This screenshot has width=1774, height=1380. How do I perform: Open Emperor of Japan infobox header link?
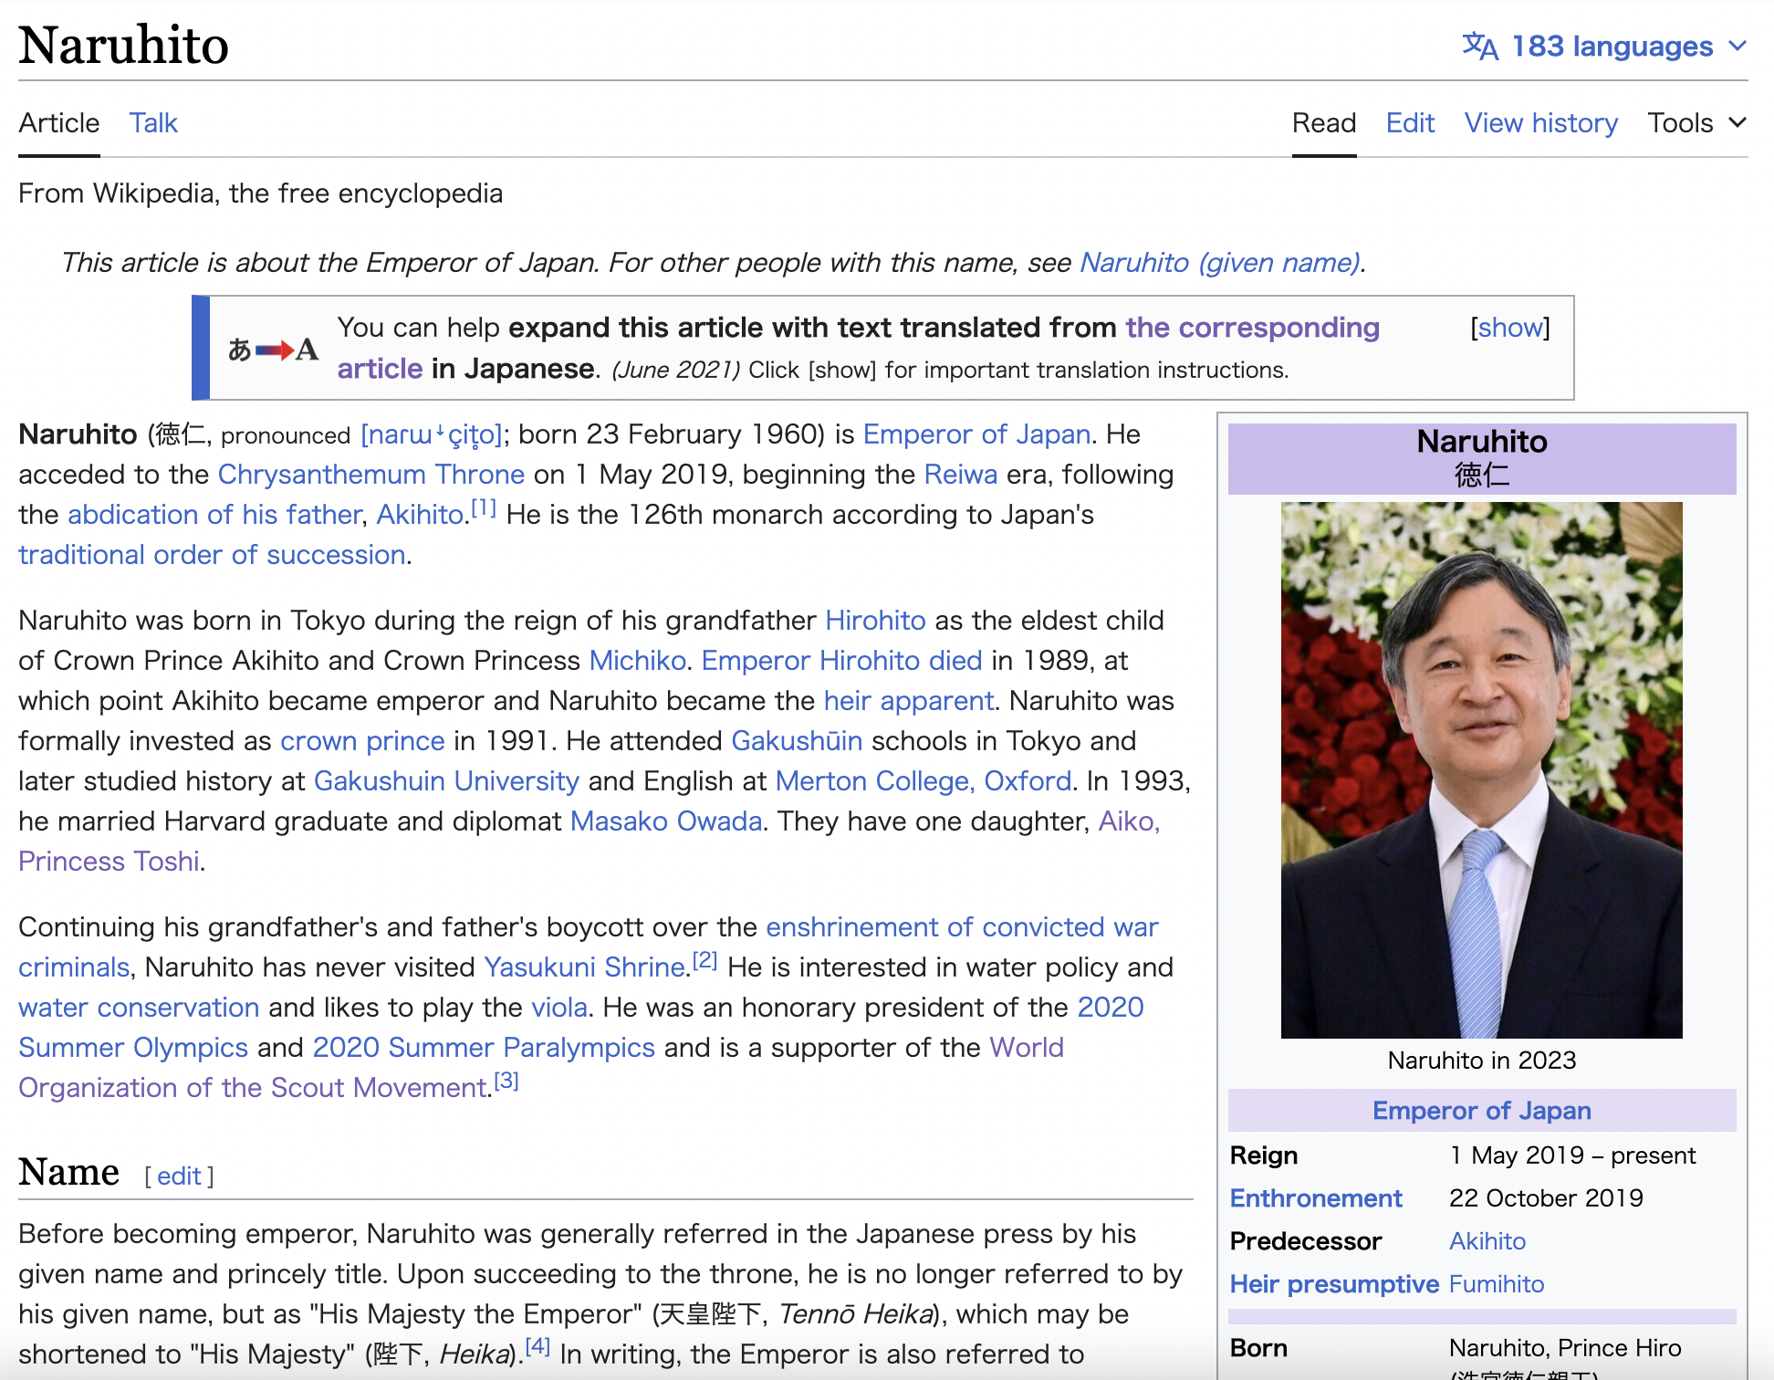click(1481, 1111)
